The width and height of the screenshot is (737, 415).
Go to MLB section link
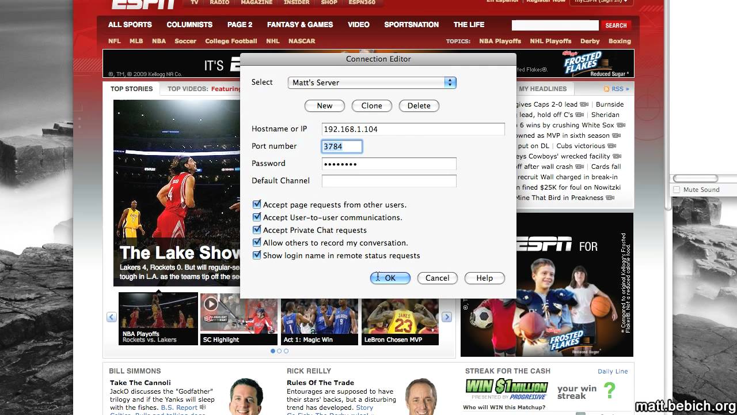[x=136, y=41]
